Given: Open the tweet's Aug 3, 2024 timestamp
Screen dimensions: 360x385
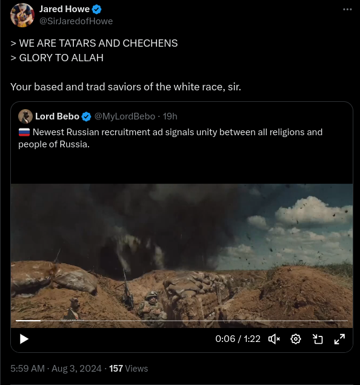Looking at the screenshot, I should [76, 369].
